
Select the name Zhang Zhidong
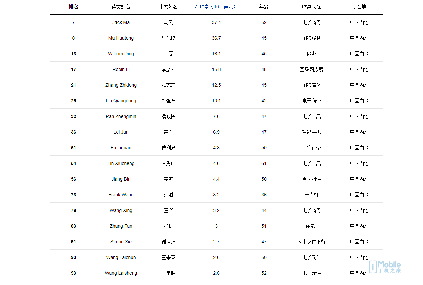tap(121, 85)
